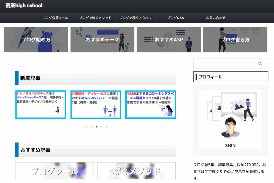
Task: Open the ジム/ヨガ/ピラティス WordPress theme article
Action: (41, 104)
